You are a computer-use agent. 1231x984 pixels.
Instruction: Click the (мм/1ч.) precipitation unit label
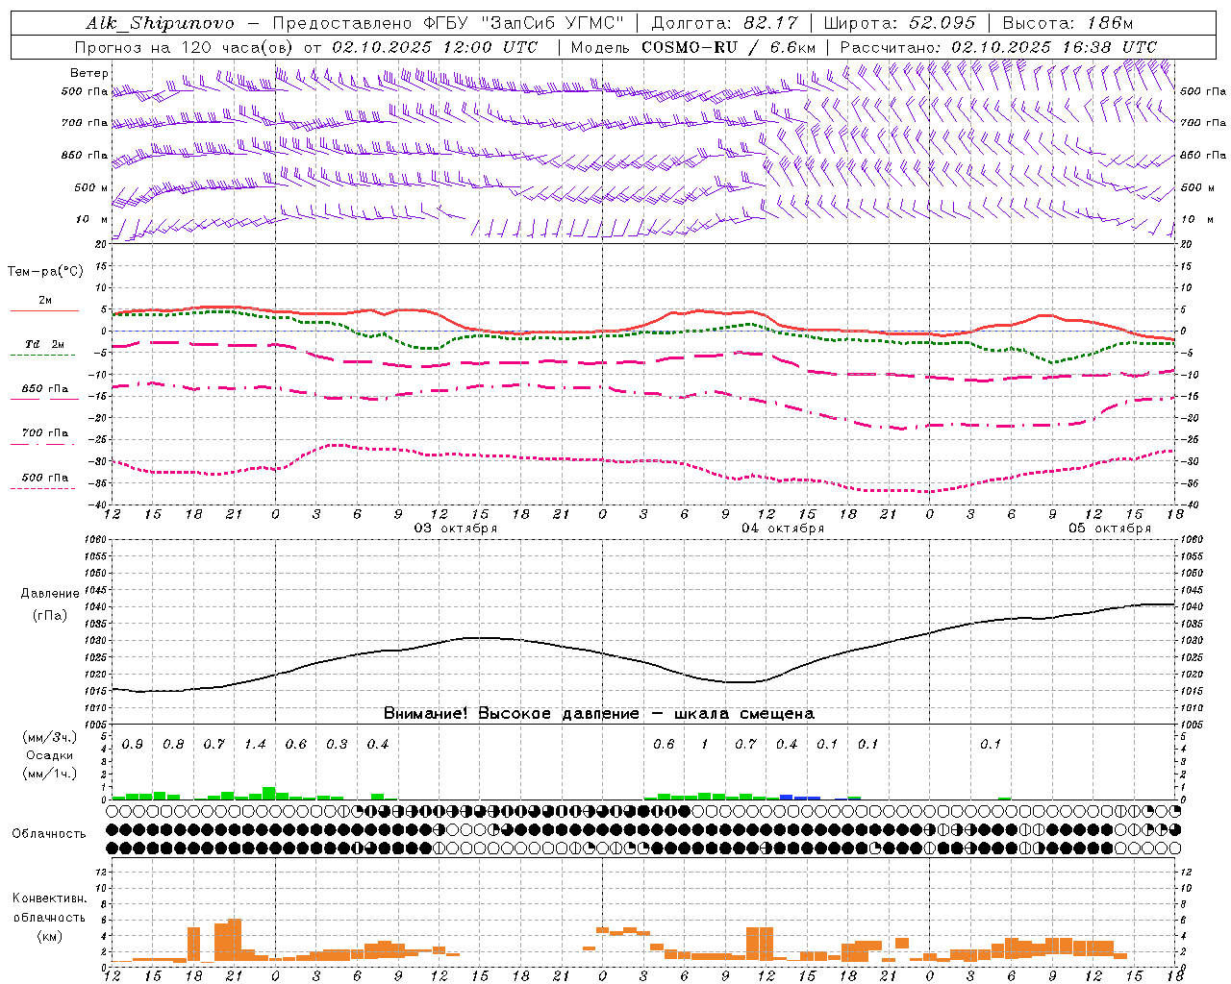click(49, 774)
